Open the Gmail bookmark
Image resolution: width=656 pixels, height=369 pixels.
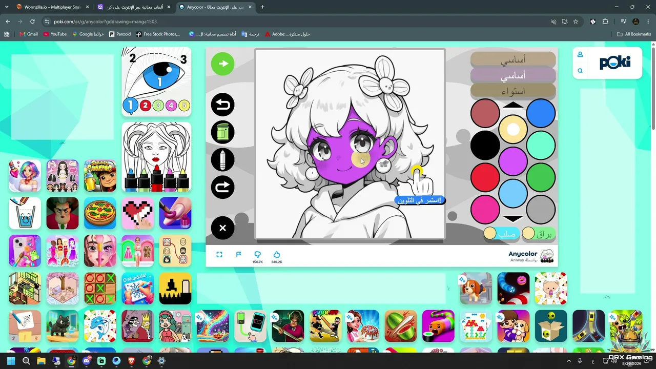[x=29, y=34]
